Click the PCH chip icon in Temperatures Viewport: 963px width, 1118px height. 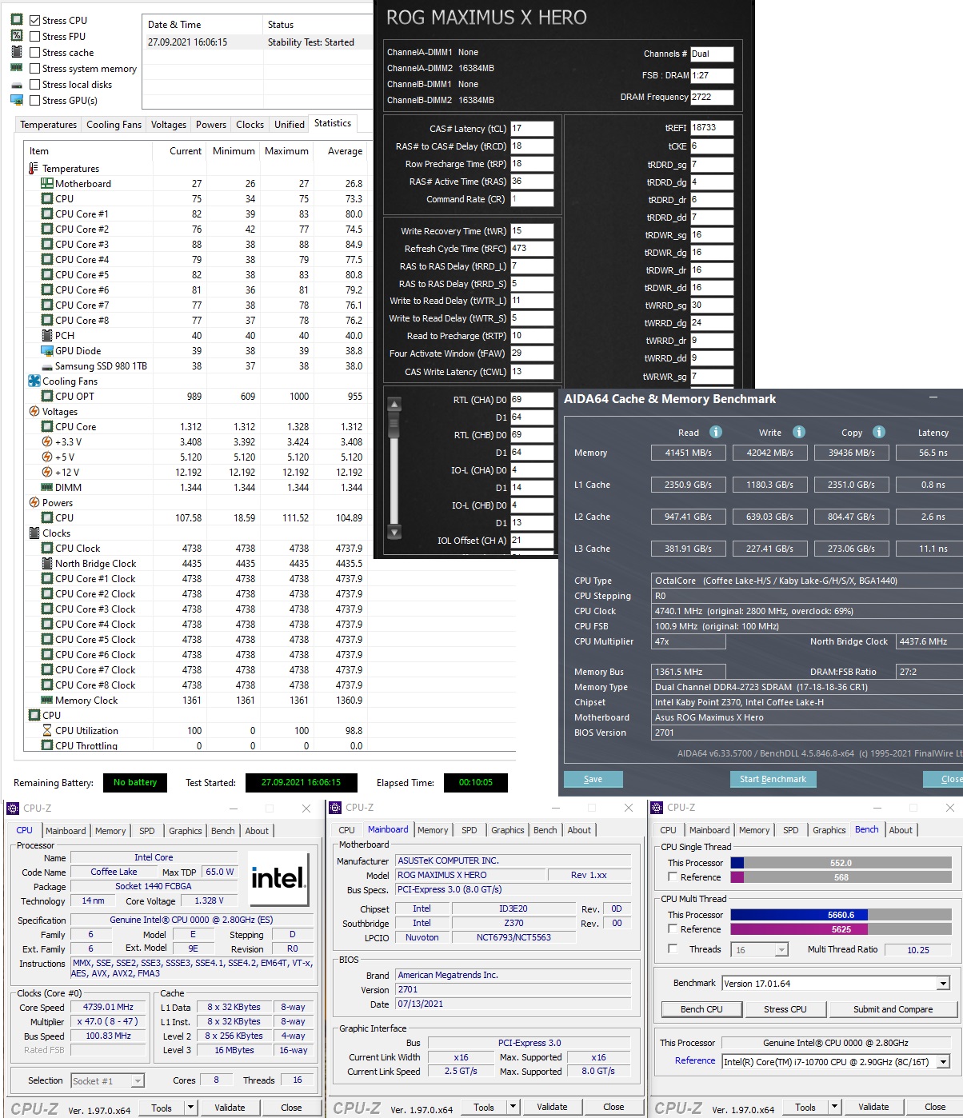pyautogui.click(x=47, y=335)
